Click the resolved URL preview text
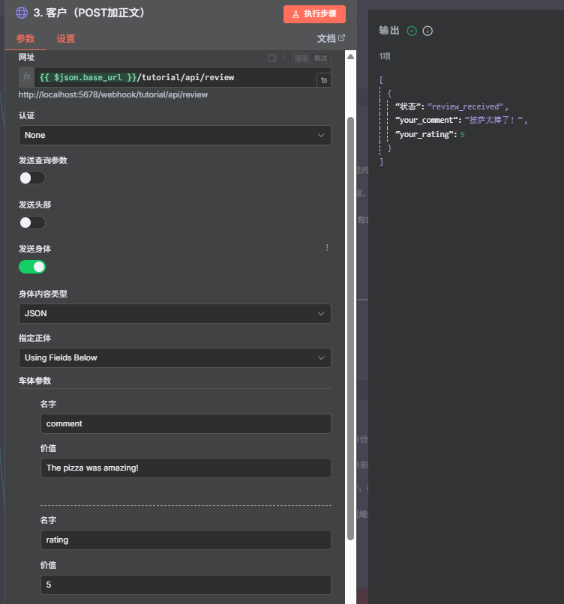 [113, 94]
